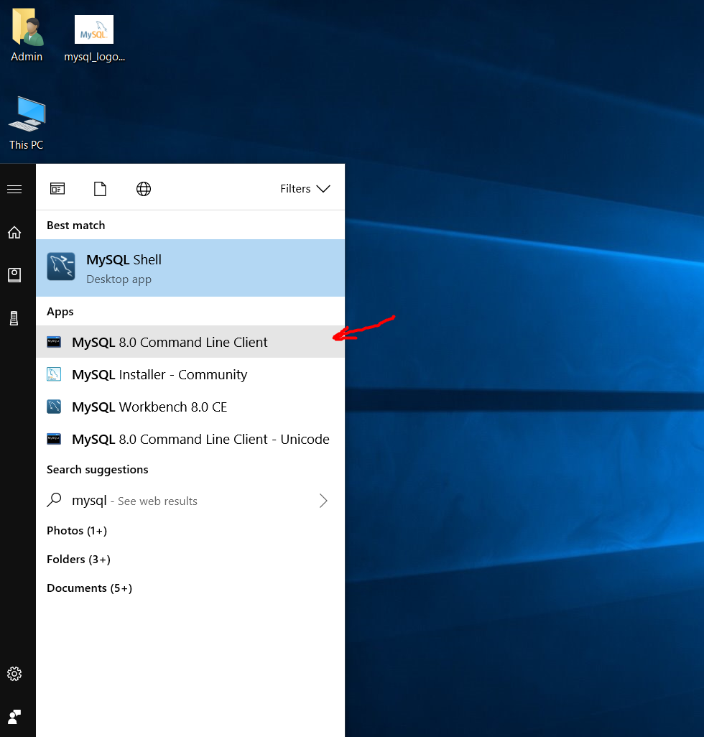View the Documents search results
Viewport: 704px width, 737px height.
89,588
